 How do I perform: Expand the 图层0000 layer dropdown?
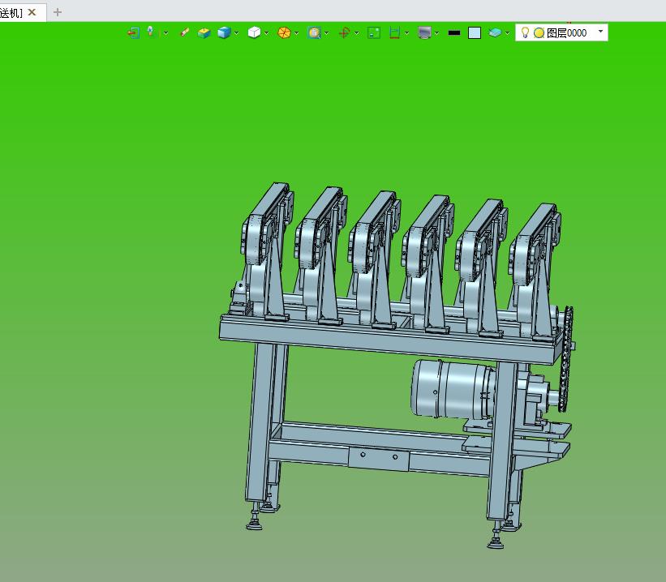(600, 32)
